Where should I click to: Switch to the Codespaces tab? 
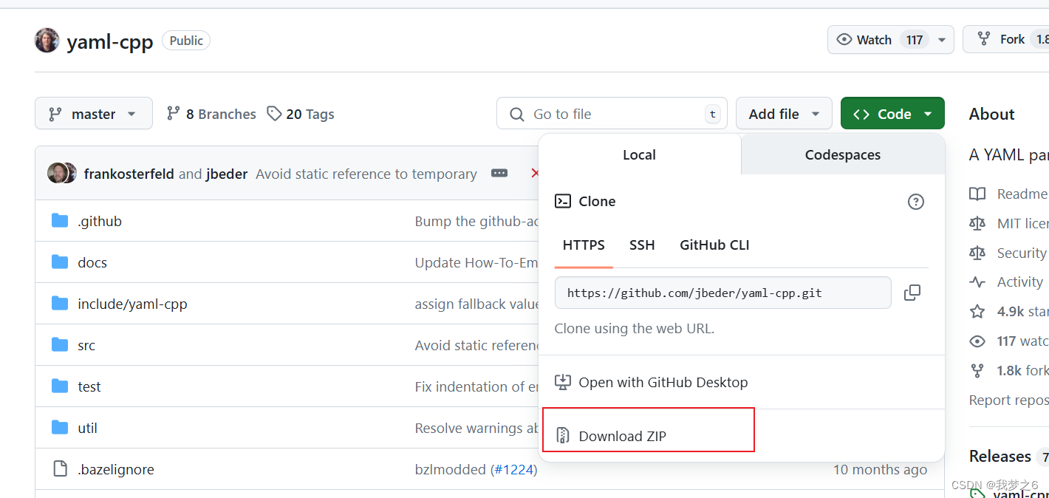pyautogui.click(x=842, y=154)
